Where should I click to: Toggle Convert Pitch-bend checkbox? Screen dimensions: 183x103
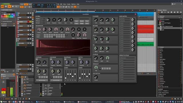coord(2,21)
